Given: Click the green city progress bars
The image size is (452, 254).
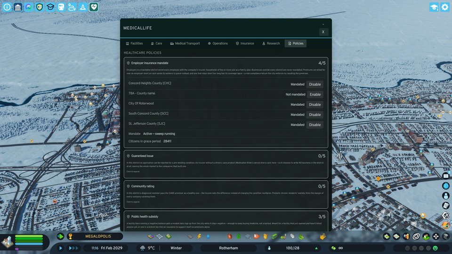Looking at the screenshot, I should [29, 242].
